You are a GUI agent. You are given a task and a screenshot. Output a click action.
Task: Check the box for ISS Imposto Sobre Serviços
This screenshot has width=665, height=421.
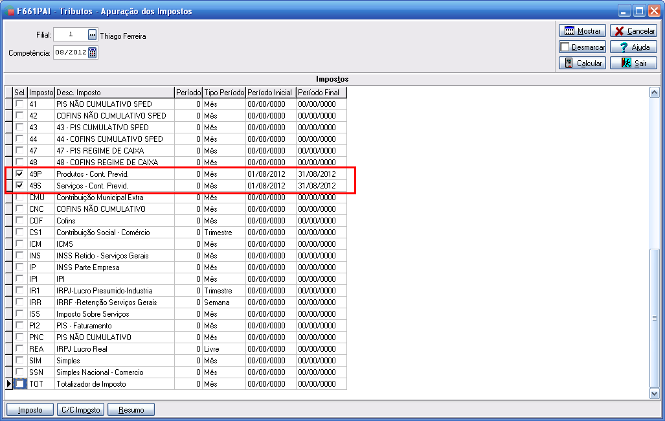click(19, 313)
